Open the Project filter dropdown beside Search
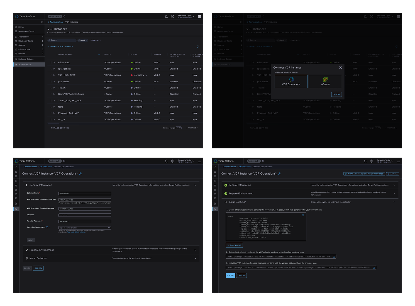The height and width of the screenshot is (306, 415). 83,40
